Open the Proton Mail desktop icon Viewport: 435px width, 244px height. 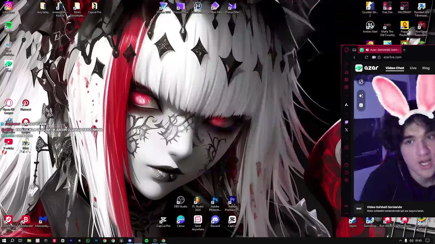pyautogui.click(x=232, y=8)
